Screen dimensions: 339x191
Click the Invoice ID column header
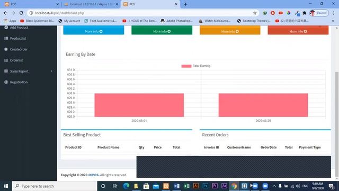(211, 147)
